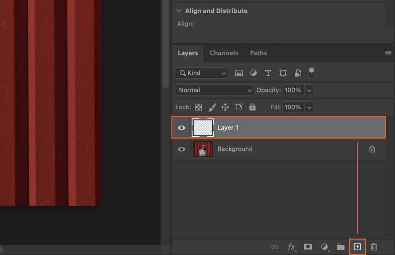
Task: Hide the Background layer visibility eye
Action: (181, 149)
